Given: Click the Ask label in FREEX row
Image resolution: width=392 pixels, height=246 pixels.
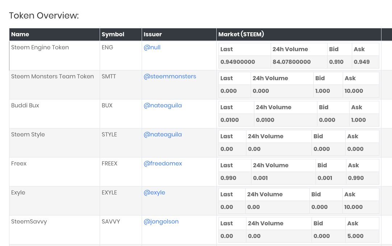Looking at the screenshot, I should point(354,165).
